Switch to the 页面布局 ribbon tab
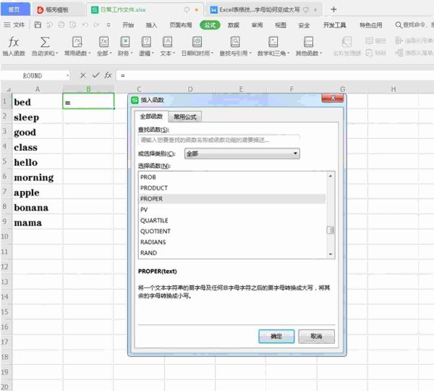Screen dimensions: 434x391 (x=181, y=25)
